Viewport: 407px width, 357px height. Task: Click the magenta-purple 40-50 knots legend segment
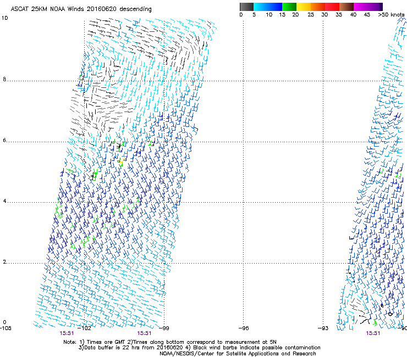368,7
